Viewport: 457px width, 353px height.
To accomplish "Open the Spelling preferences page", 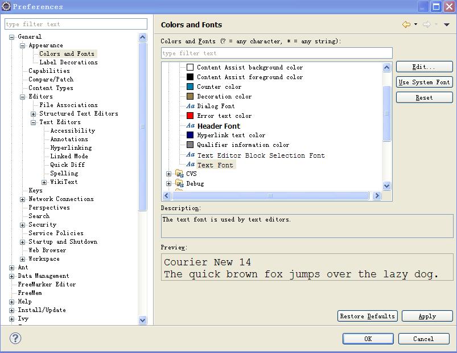I will point(64,173).
